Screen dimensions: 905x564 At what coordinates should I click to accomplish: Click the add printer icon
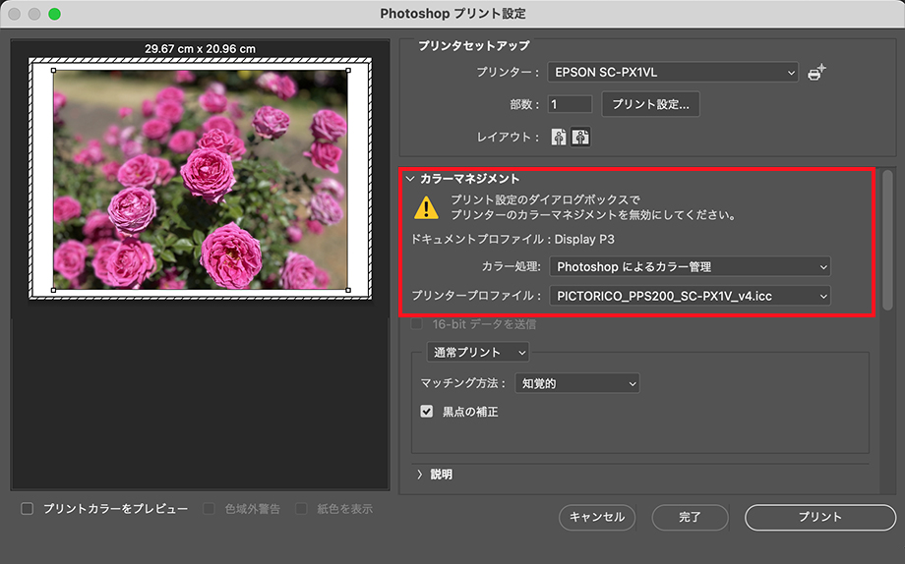click(x=816, y=73)
